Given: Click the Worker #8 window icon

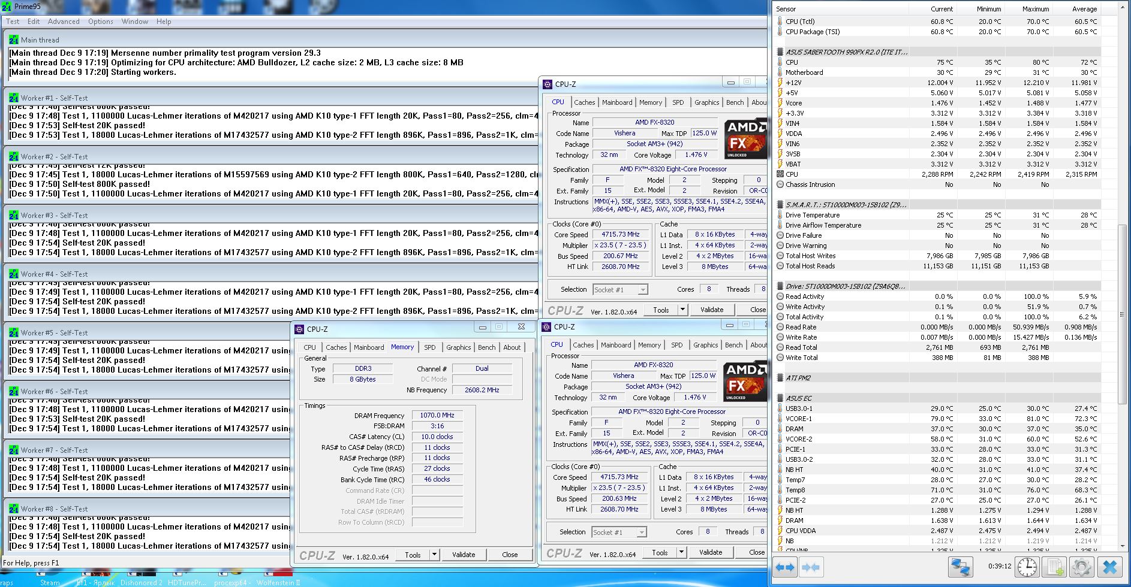Looking at the screenshot, I should click(14, 509).
